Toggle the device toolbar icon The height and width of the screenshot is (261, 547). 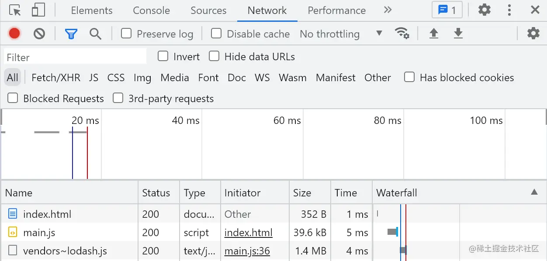pos(38,10)
